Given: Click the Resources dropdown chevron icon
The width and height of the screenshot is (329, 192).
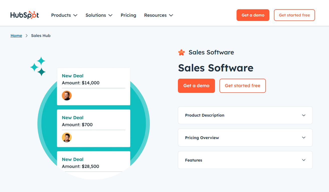Looking at the screenshot, I should (171, 15).
